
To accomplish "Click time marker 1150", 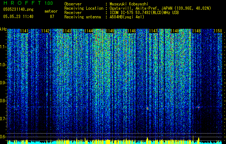I will 218,31.
